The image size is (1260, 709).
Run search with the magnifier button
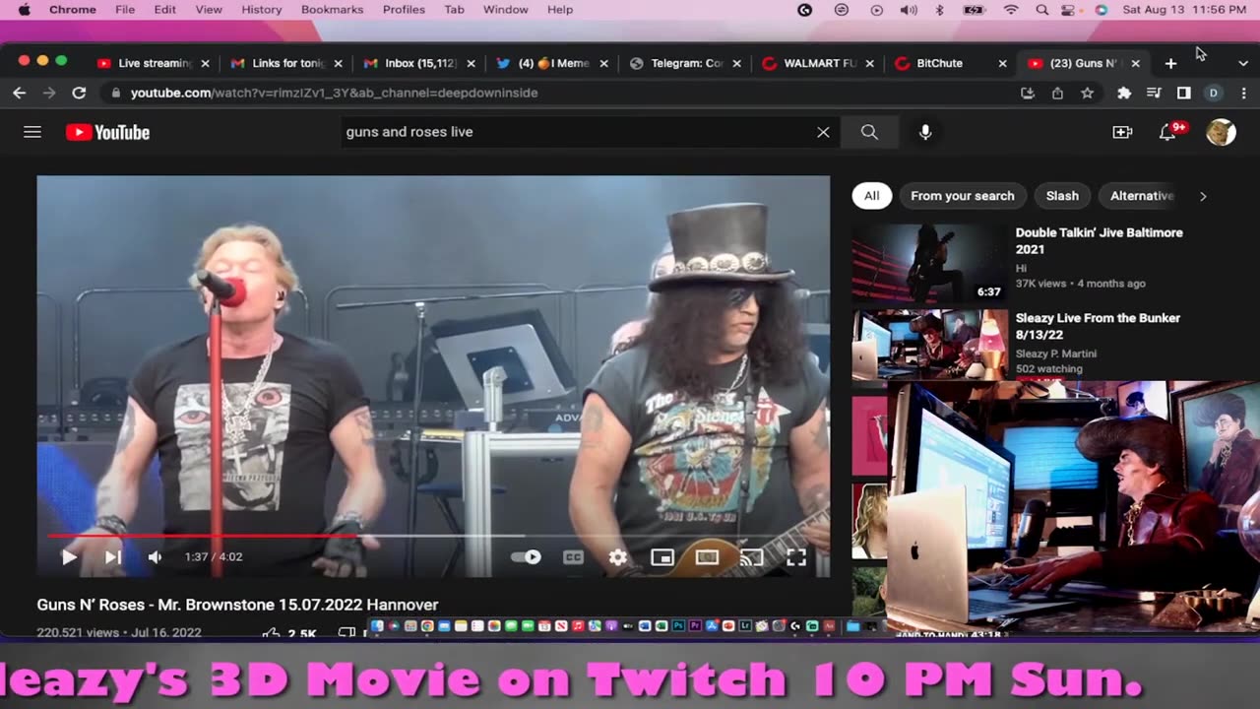(x=869, y=132)
